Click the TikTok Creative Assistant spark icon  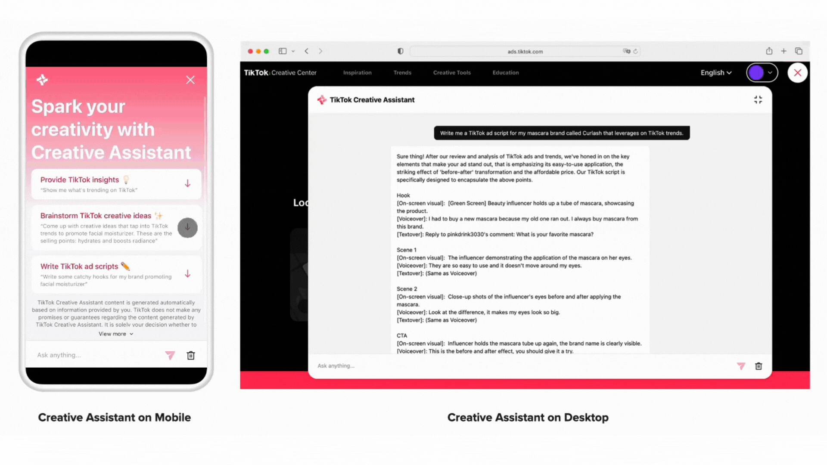click(321, 99)
